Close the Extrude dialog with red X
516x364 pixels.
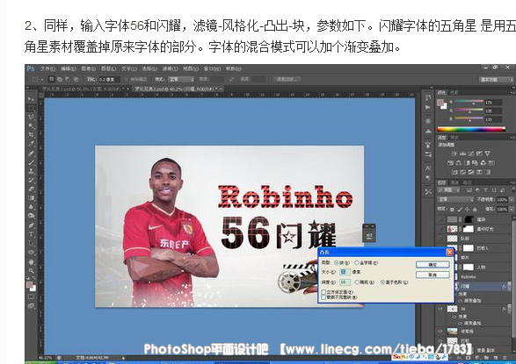click(449, 252)
